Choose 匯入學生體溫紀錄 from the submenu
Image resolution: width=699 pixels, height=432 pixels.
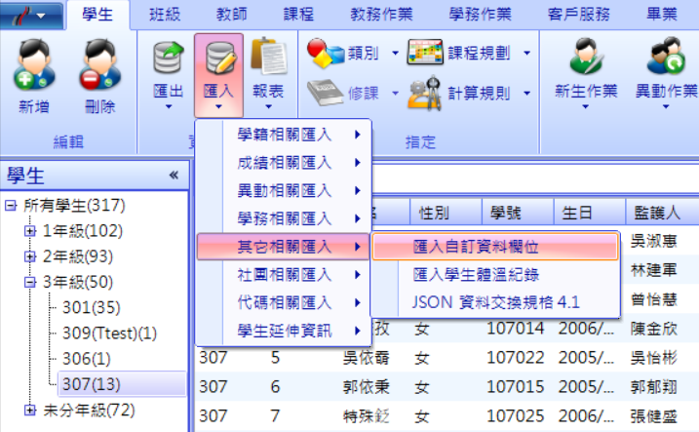(495, 275)
